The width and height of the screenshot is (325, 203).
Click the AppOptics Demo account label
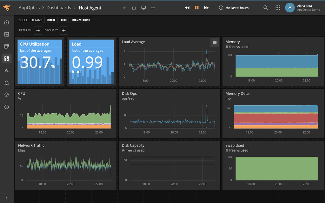(x=308, y=10)
